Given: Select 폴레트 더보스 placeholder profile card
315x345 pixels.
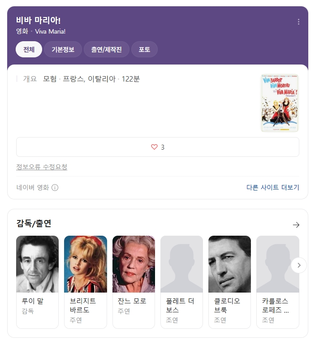Looking at the screenshot, I should pyautogui.click(x=181, y=282).
